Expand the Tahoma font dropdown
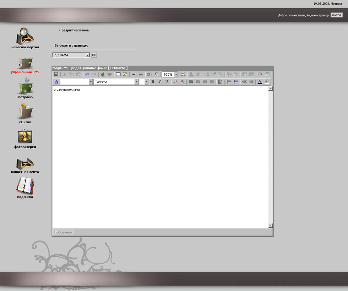 coord(136,82)
